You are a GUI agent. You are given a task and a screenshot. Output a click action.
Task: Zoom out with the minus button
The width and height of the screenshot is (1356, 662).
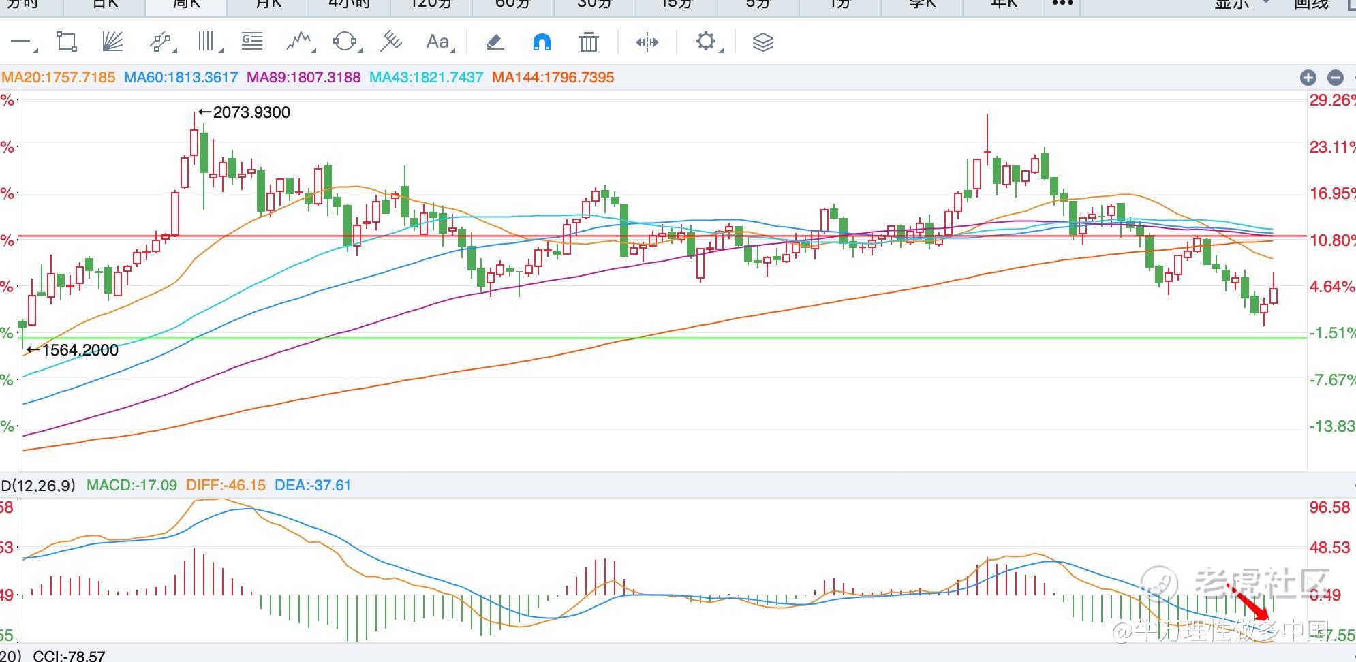[x=1336, y=78]
